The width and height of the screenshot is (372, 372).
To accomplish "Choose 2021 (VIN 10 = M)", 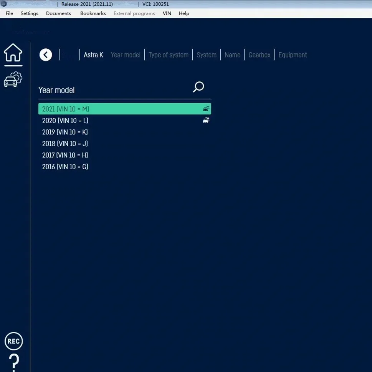I will point(124,109).
